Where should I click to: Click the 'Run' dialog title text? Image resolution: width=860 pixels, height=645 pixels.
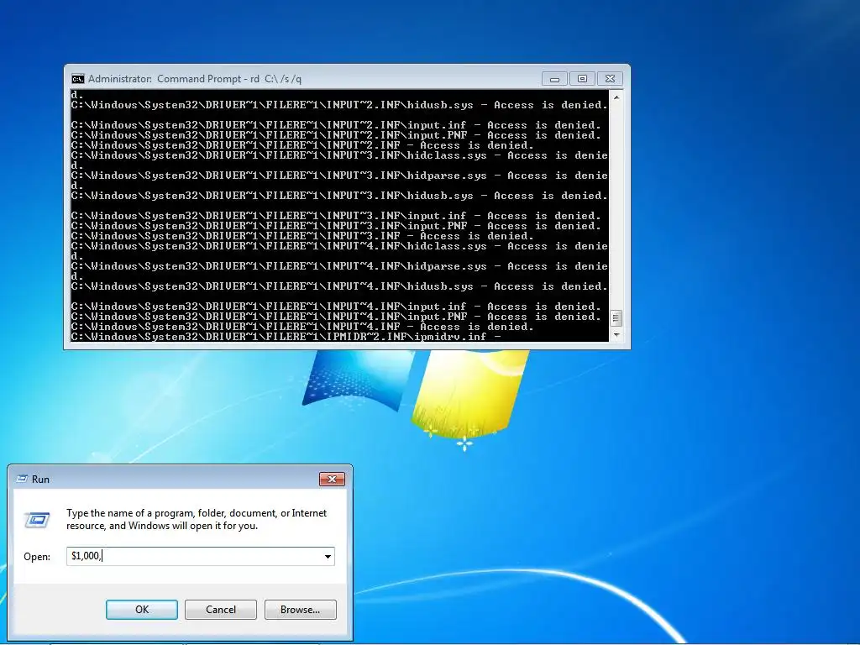coord(40,480)
